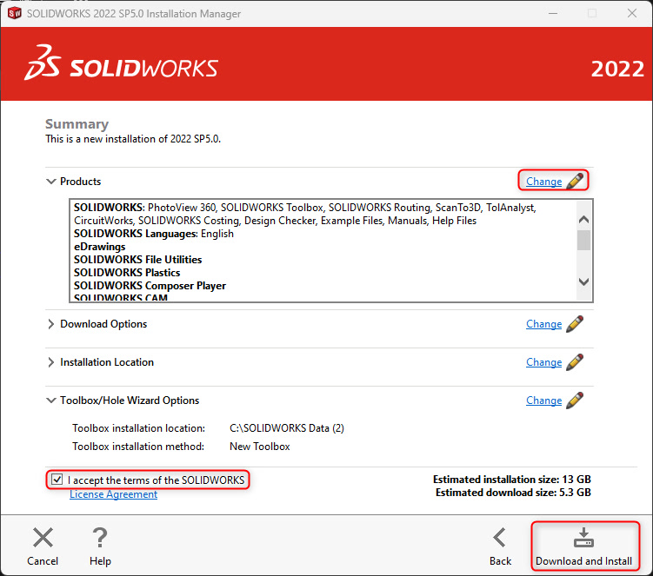This screenshot has width=653, height=576.
Task: Go Back using the left arrow icon
Action: (500, 537)
